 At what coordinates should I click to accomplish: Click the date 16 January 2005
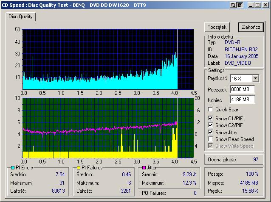(242, 56)
